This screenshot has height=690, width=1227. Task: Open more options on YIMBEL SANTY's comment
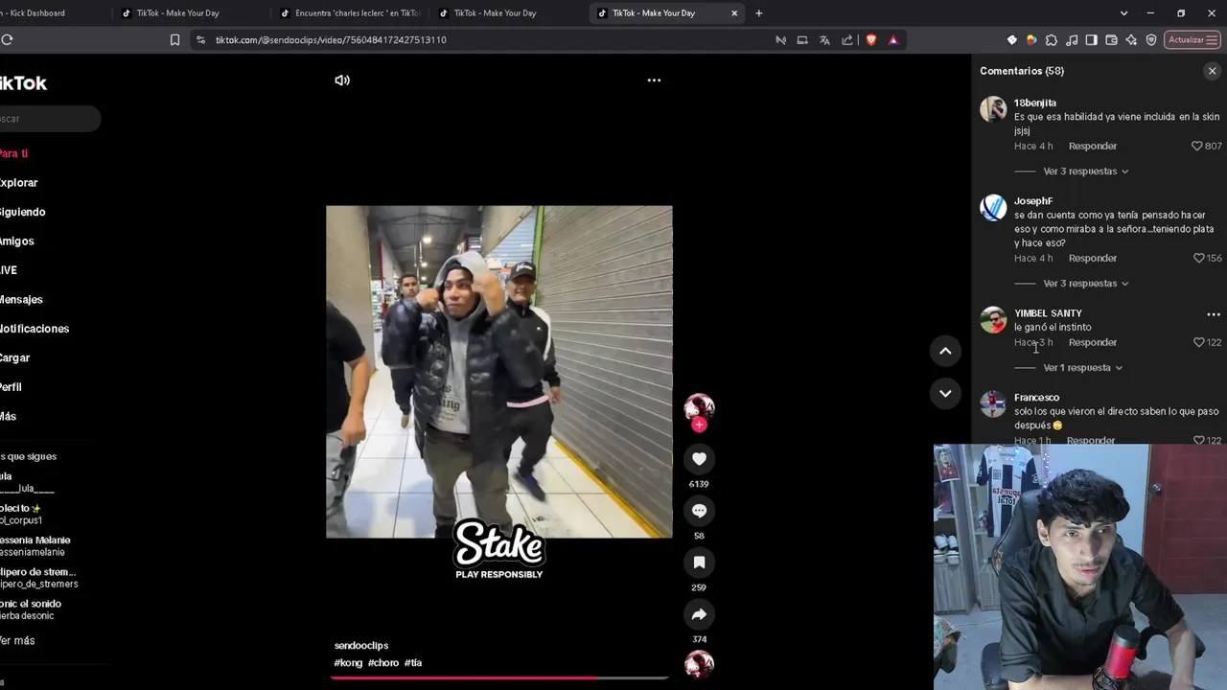coord(1213,314)
